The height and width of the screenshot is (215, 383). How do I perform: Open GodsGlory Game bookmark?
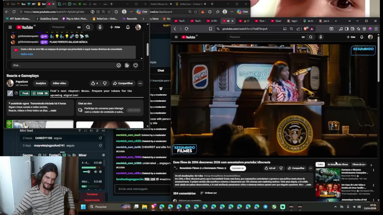pyautogui.click(x=47, y=19)
